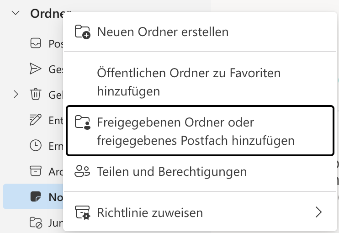Click the Teilen und Berechtigungen people icon
Viewport: 339px width, 233px height.
click(x=82, y=171)
